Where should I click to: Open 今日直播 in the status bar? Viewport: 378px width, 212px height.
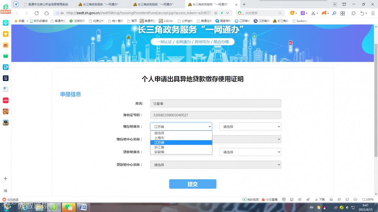click(269, 199)
